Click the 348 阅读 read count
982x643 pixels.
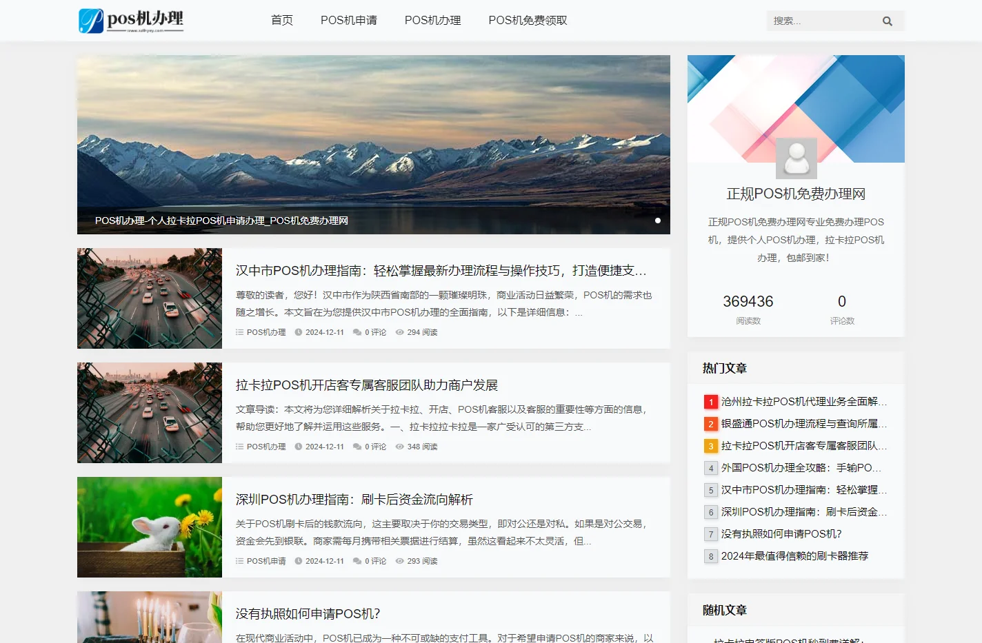422,447
